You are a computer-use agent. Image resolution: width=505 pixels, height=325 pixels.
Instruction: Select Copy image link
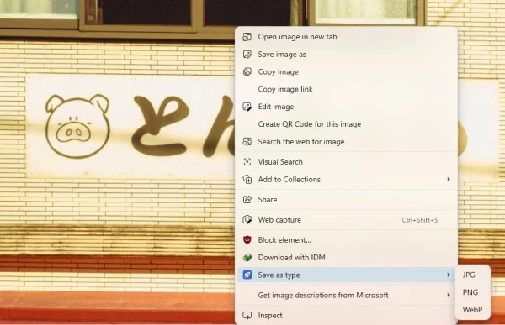pyautogui.click(x=346, y=89)
